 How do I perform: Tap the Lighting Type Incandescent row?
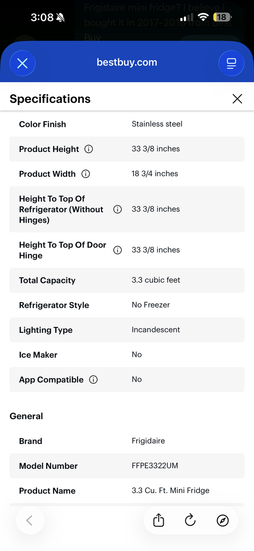[127, 330]
